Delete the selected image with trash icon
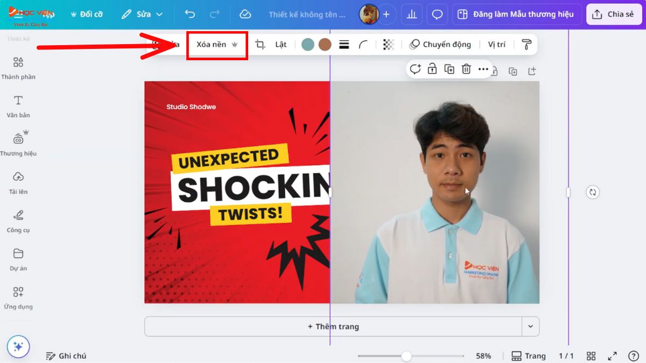 466,69
